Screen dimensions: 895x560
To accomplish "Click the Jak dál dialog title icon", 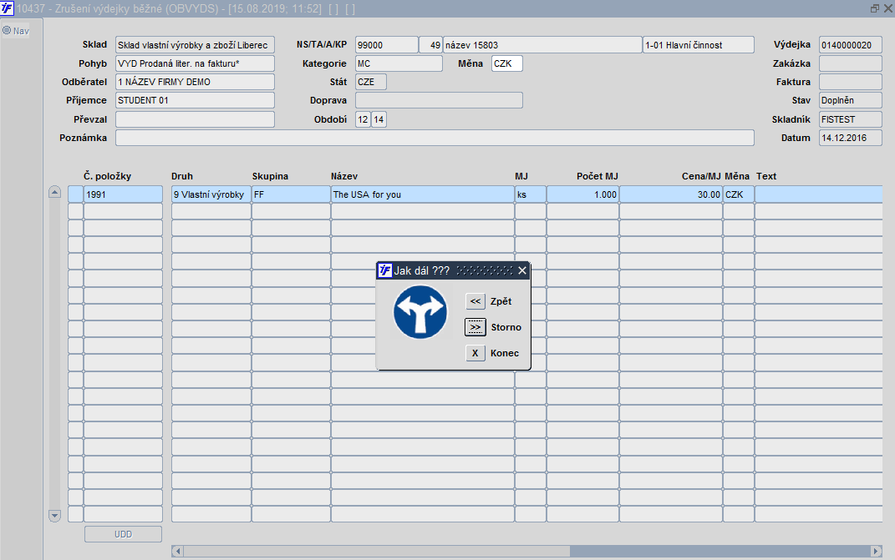I will [385, 270].
